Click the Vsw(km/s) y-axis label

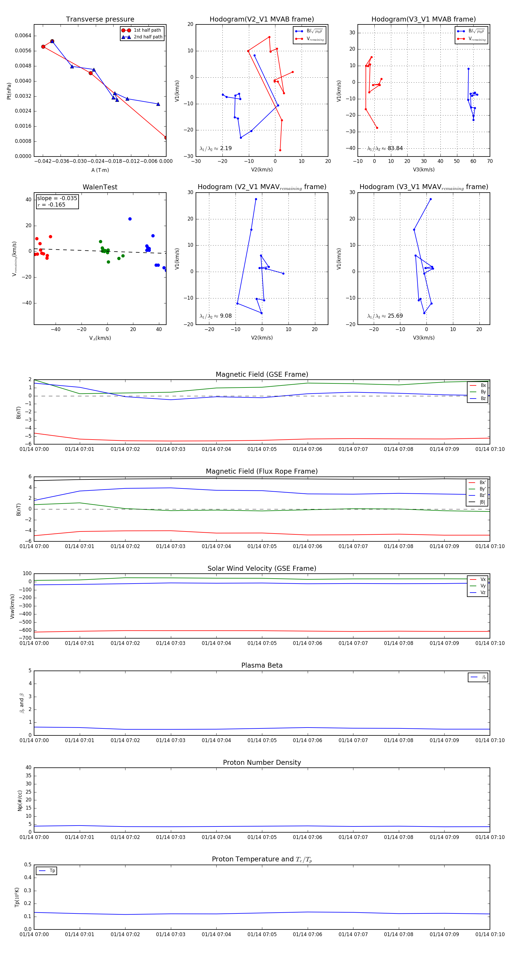tap(12, 606)
